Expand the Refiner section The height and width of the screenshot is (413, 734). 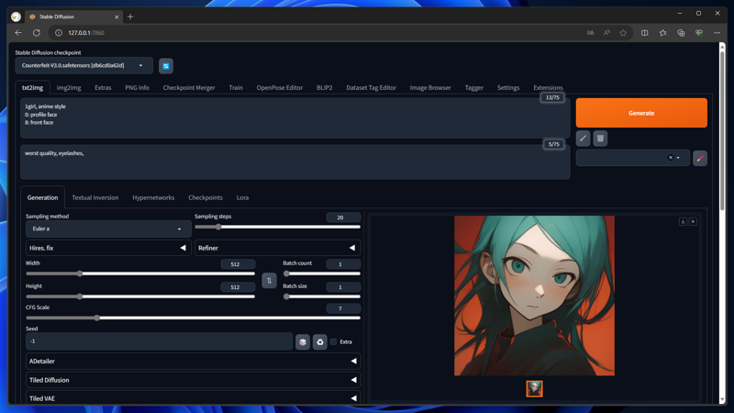click(278, 248)
